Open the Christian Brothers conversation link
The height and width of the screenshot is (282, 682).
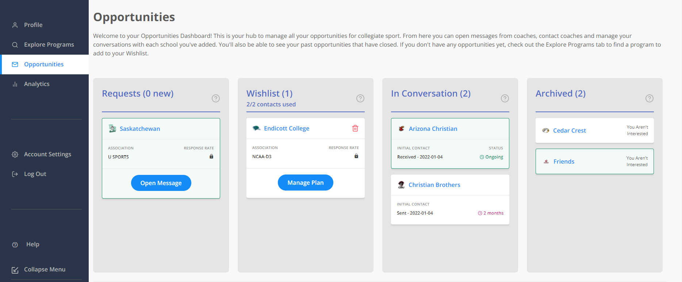[x=434, y=185]
